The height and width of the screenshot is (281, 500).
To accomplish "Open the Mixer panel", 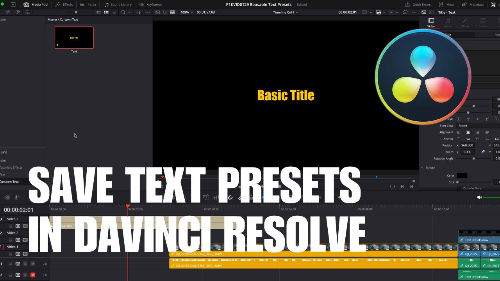I will [x=446, y=5].
